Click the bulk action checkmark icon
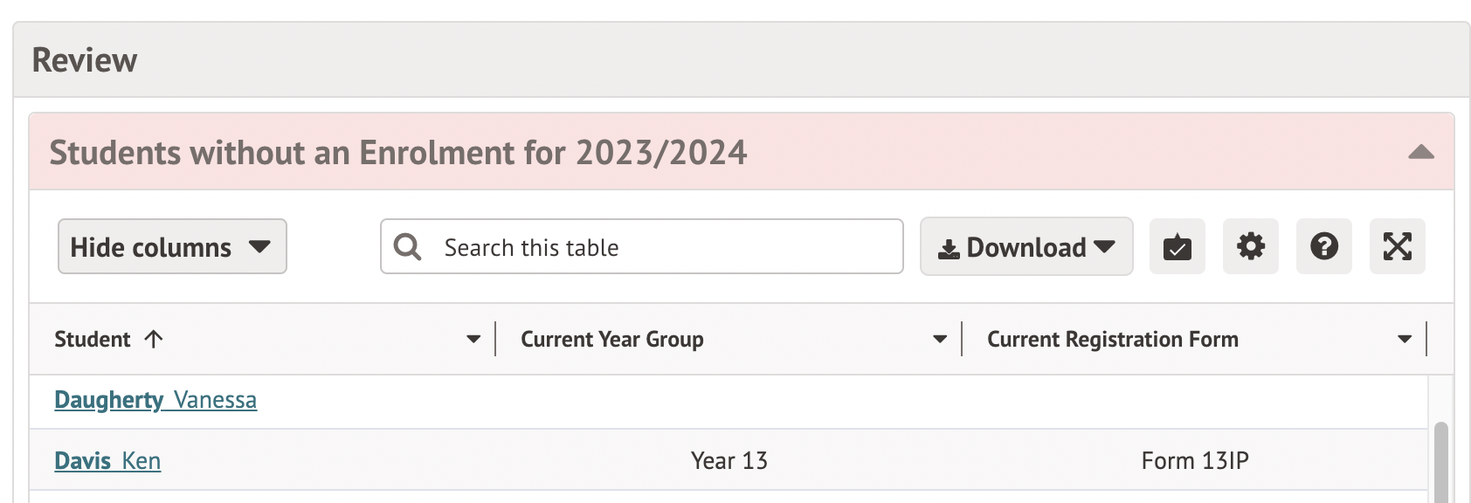Screen dimensions: 1471x503 (1177, 247)
